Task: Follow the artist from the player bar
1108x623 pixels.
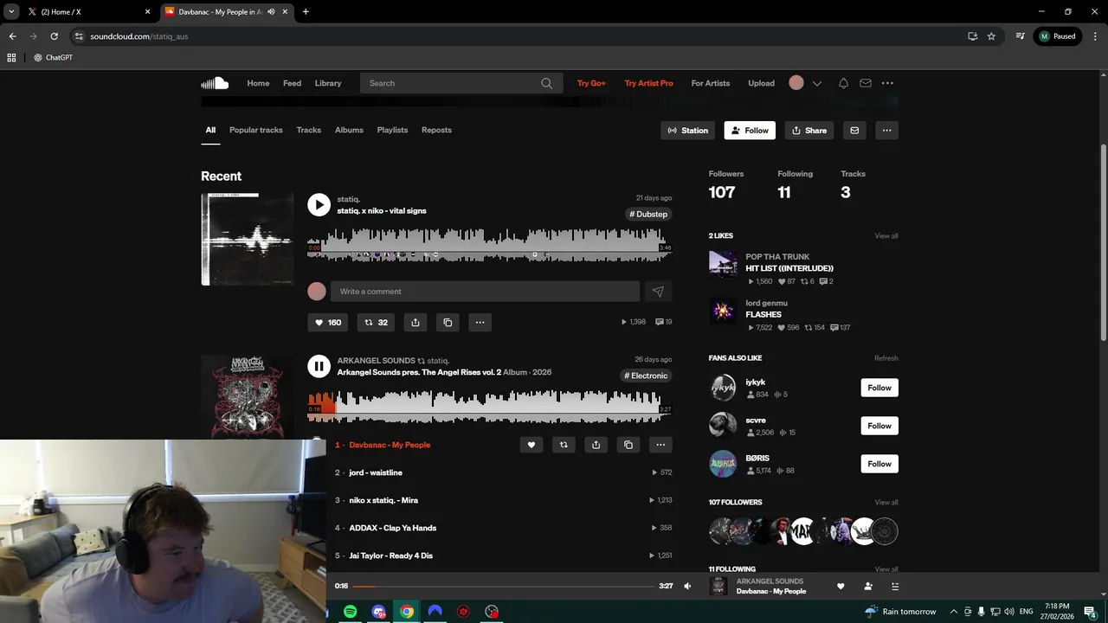Action: pyautogui.click(x=868, y=586)
